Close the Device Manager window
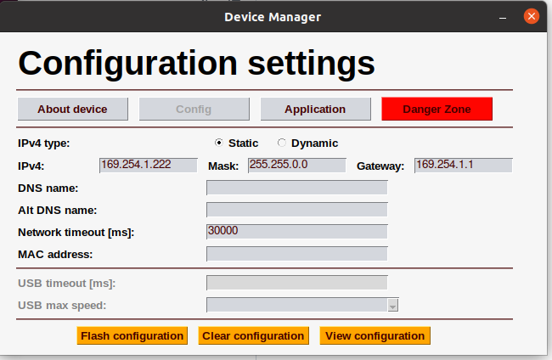Viewport: 552px width, 360px height. point(531,16)
